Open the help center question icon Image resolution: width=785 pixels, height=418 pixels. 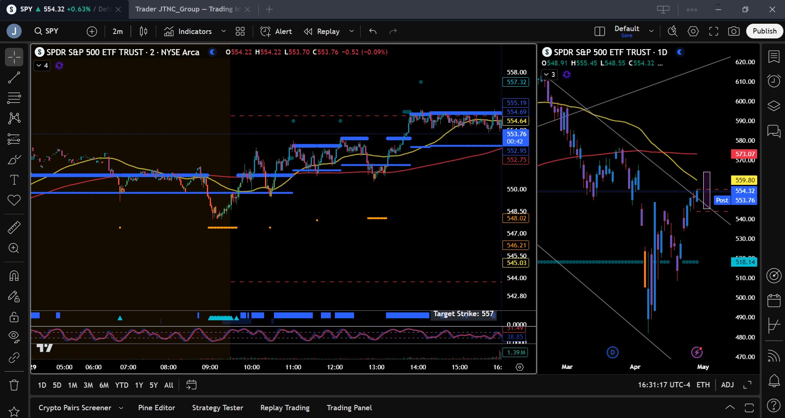point(774,405)
